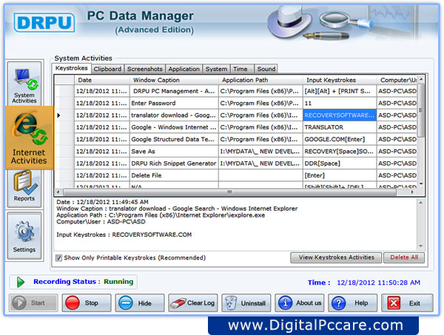Click the table's vertical scrollbar up arrow
This screenshot has height=335, width=444.
point(421,80)
